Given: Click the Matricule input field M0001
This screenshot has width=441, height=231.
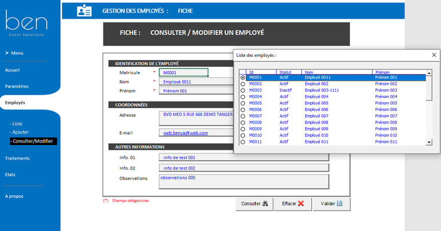Looking at the screenshot, I should [x=183, y=73].
